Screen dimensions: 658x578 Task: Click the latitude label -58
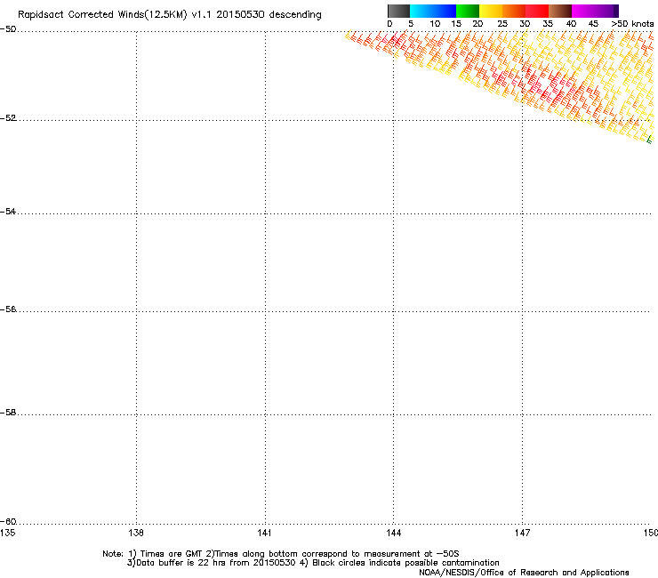pyautogui.click(x=8, y=413)
